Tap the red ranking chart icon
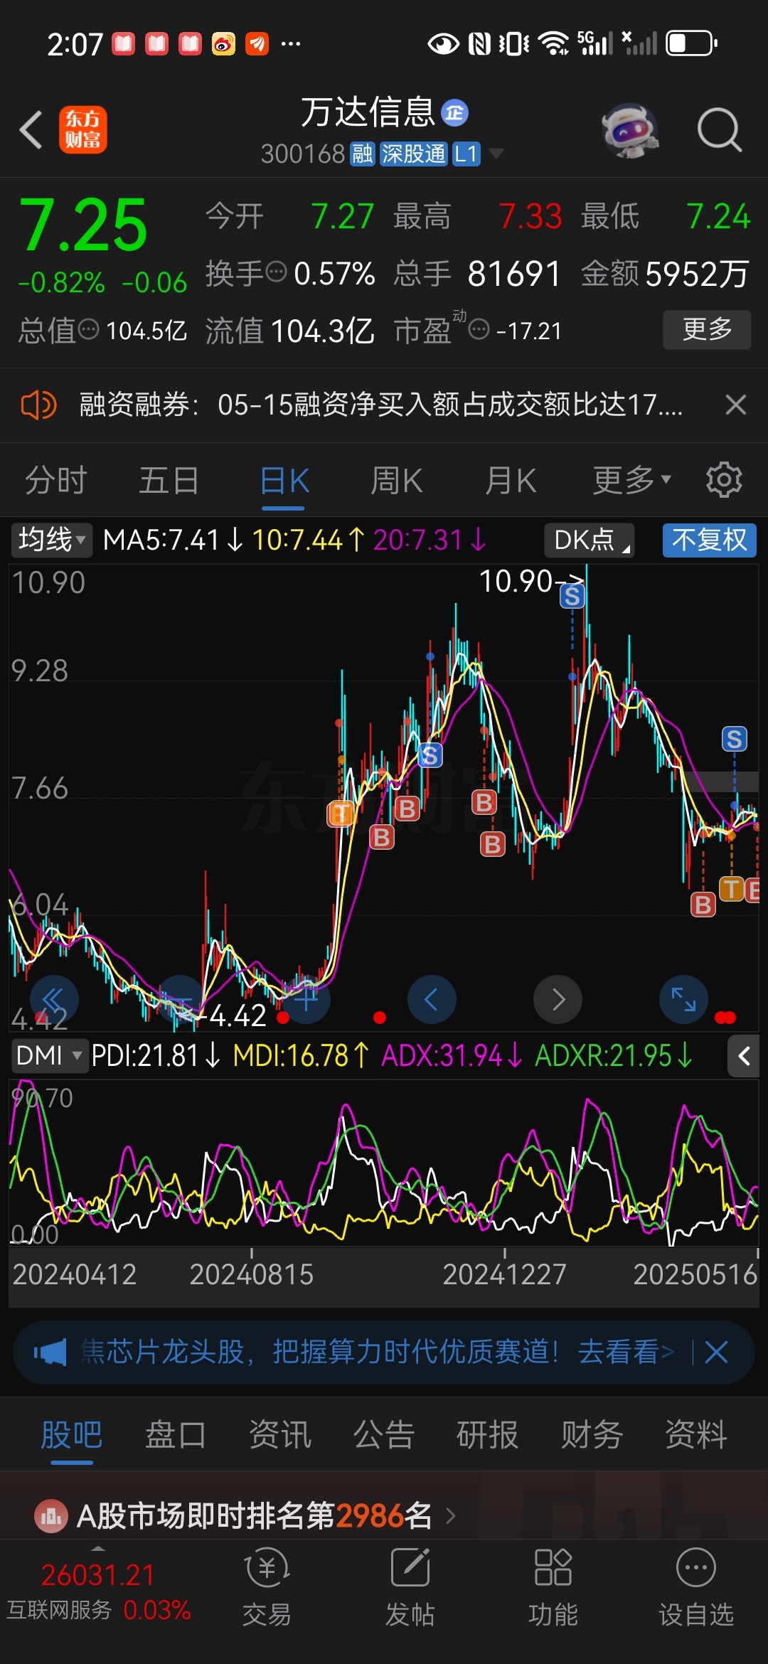Image resolution: width=768 pixels, height=1664 pixels. click(x=50, y=1516)
